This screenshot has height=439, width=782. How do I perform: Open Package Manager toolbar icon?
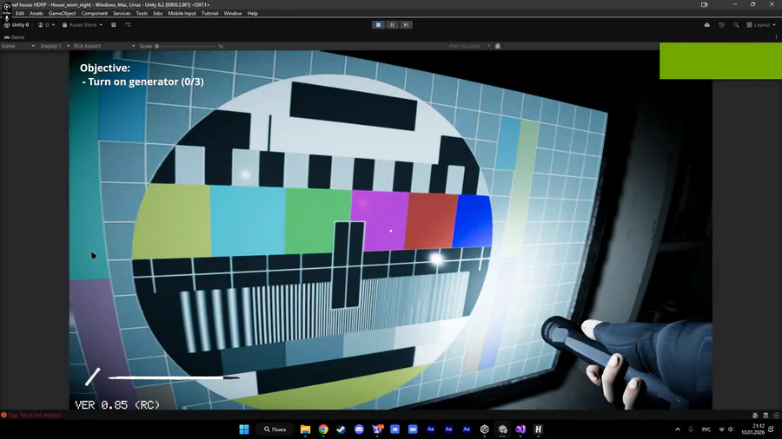tap(114, 25)
